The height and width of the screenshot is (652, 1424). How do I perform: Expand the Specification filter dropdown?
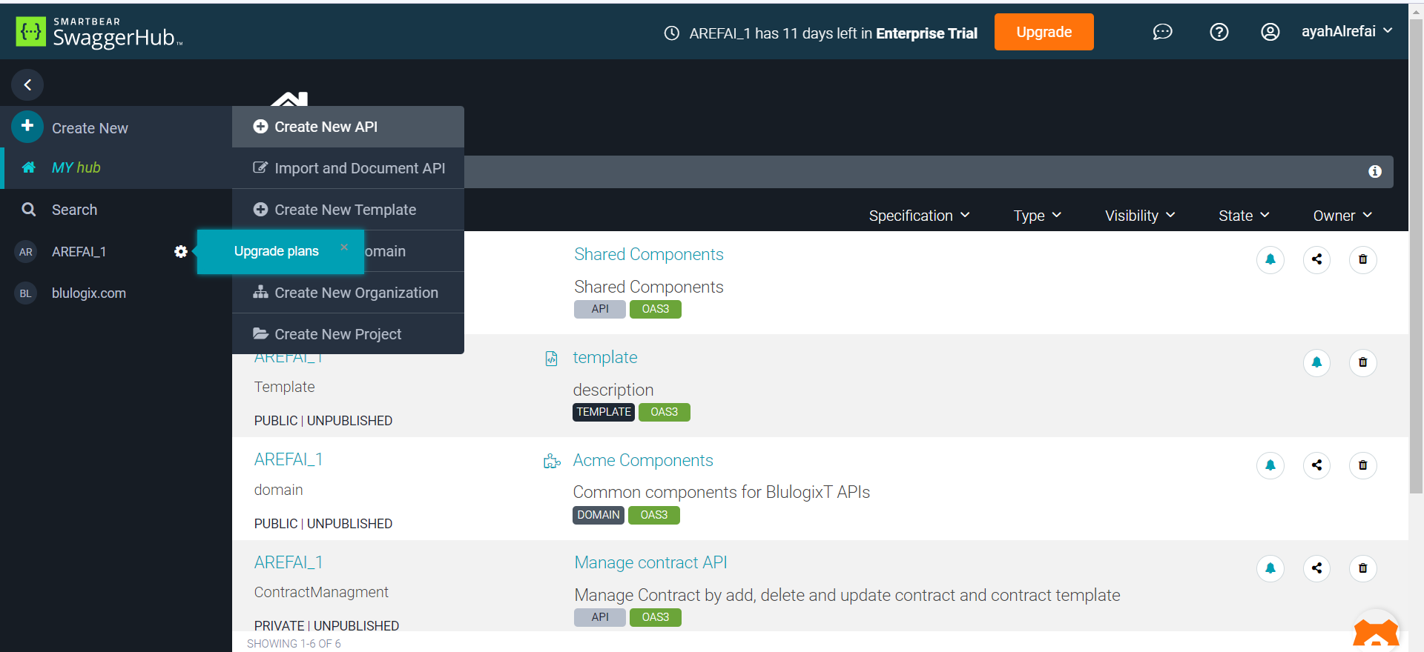919,216
